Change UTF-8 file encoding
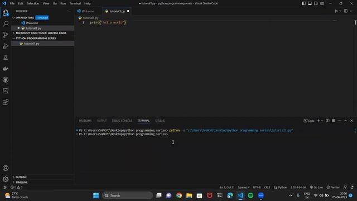 (257, 187)
